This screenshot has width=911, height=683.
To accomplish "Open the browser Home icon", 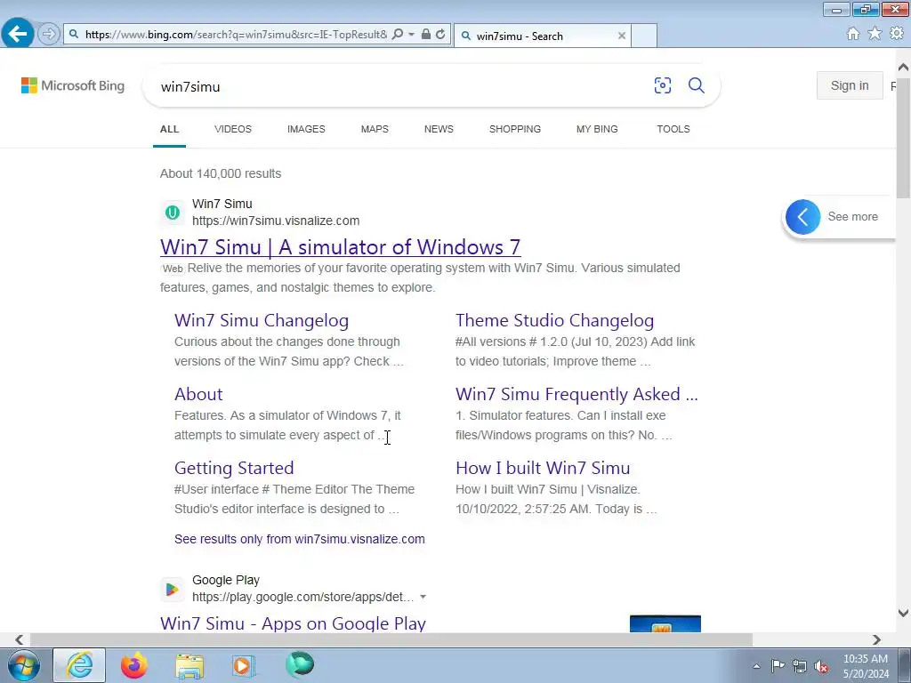I will [853, 34].
